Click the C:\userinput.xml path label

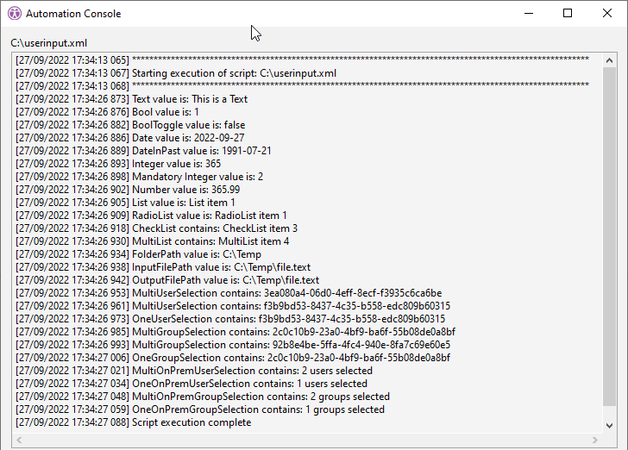tap(48, 43)
